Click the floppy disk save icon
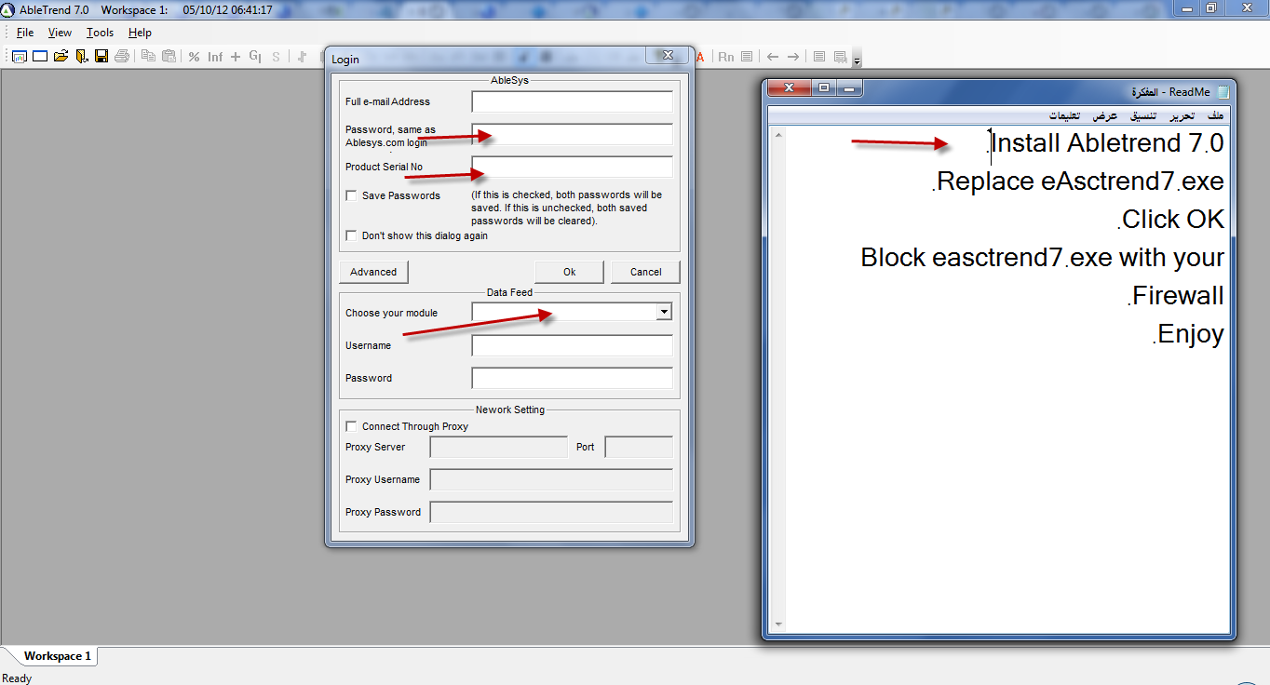The height and width of the screenshot is (685, 1270). 101,57
